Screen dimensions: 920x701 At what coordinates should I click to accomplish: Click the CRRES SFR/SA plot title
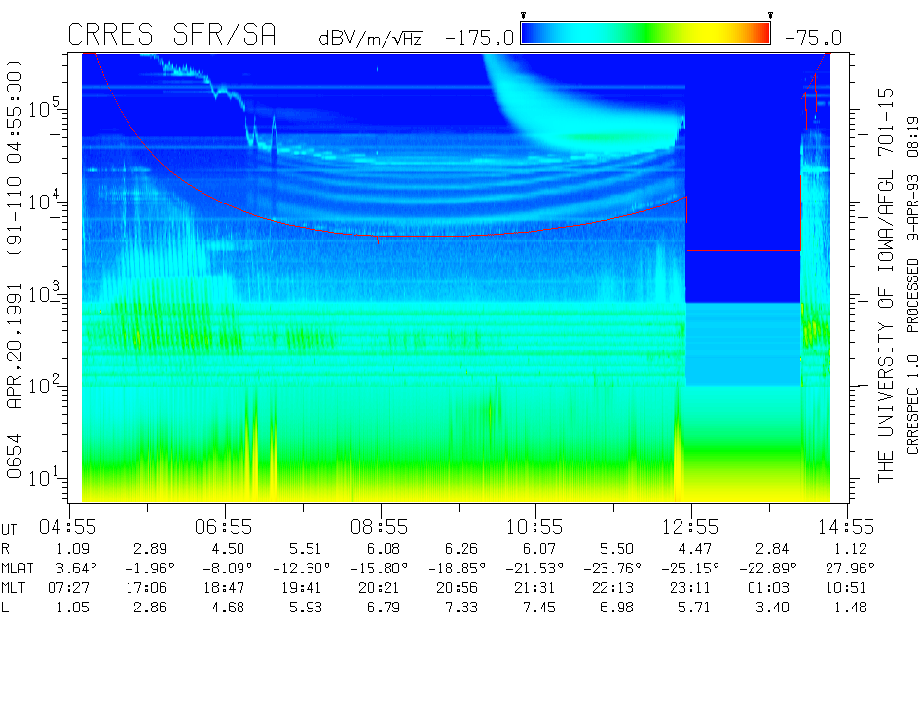171,36
